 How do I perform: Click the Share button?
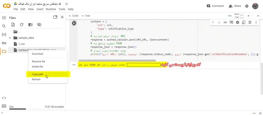point(235,6)
